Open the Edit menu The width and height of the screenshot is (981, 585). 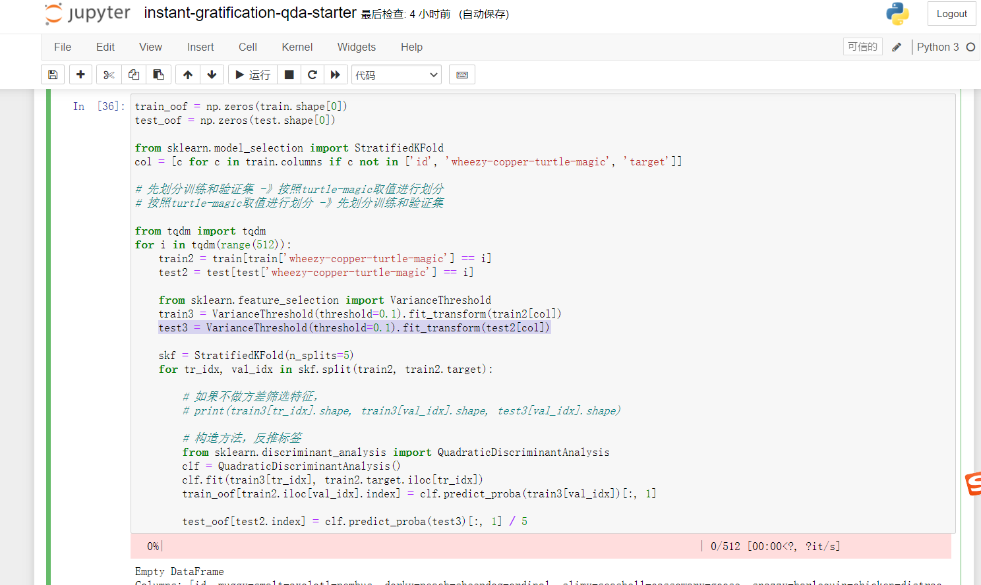coord(105,47)
